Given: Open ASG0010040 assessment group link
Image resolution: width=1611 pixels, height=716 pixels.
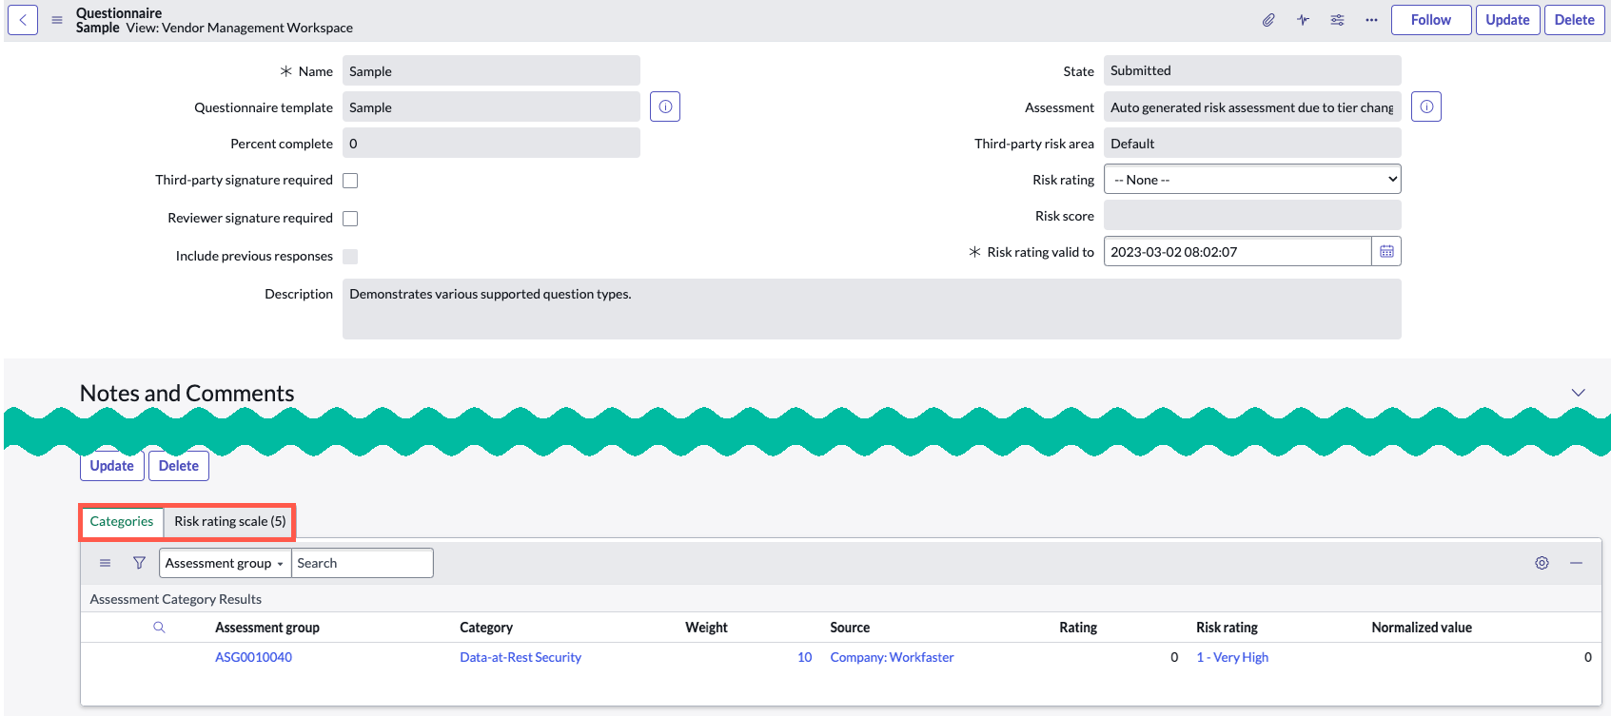Looking at the screenshot, I should tap(253, 657).
